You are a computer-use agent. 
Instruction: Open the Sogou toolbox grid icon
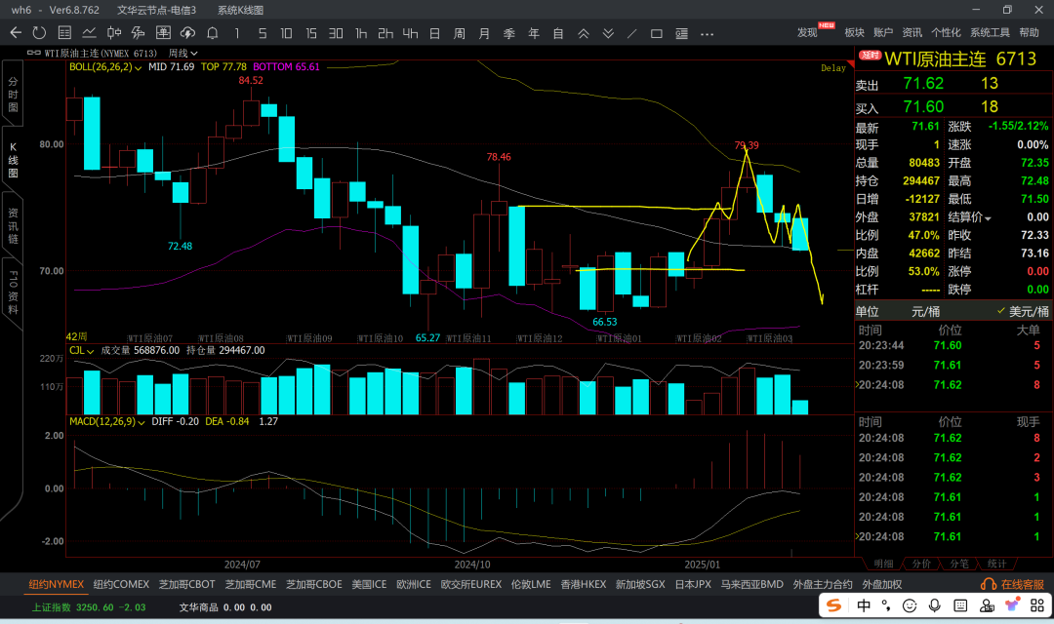tap(1037, 605)
